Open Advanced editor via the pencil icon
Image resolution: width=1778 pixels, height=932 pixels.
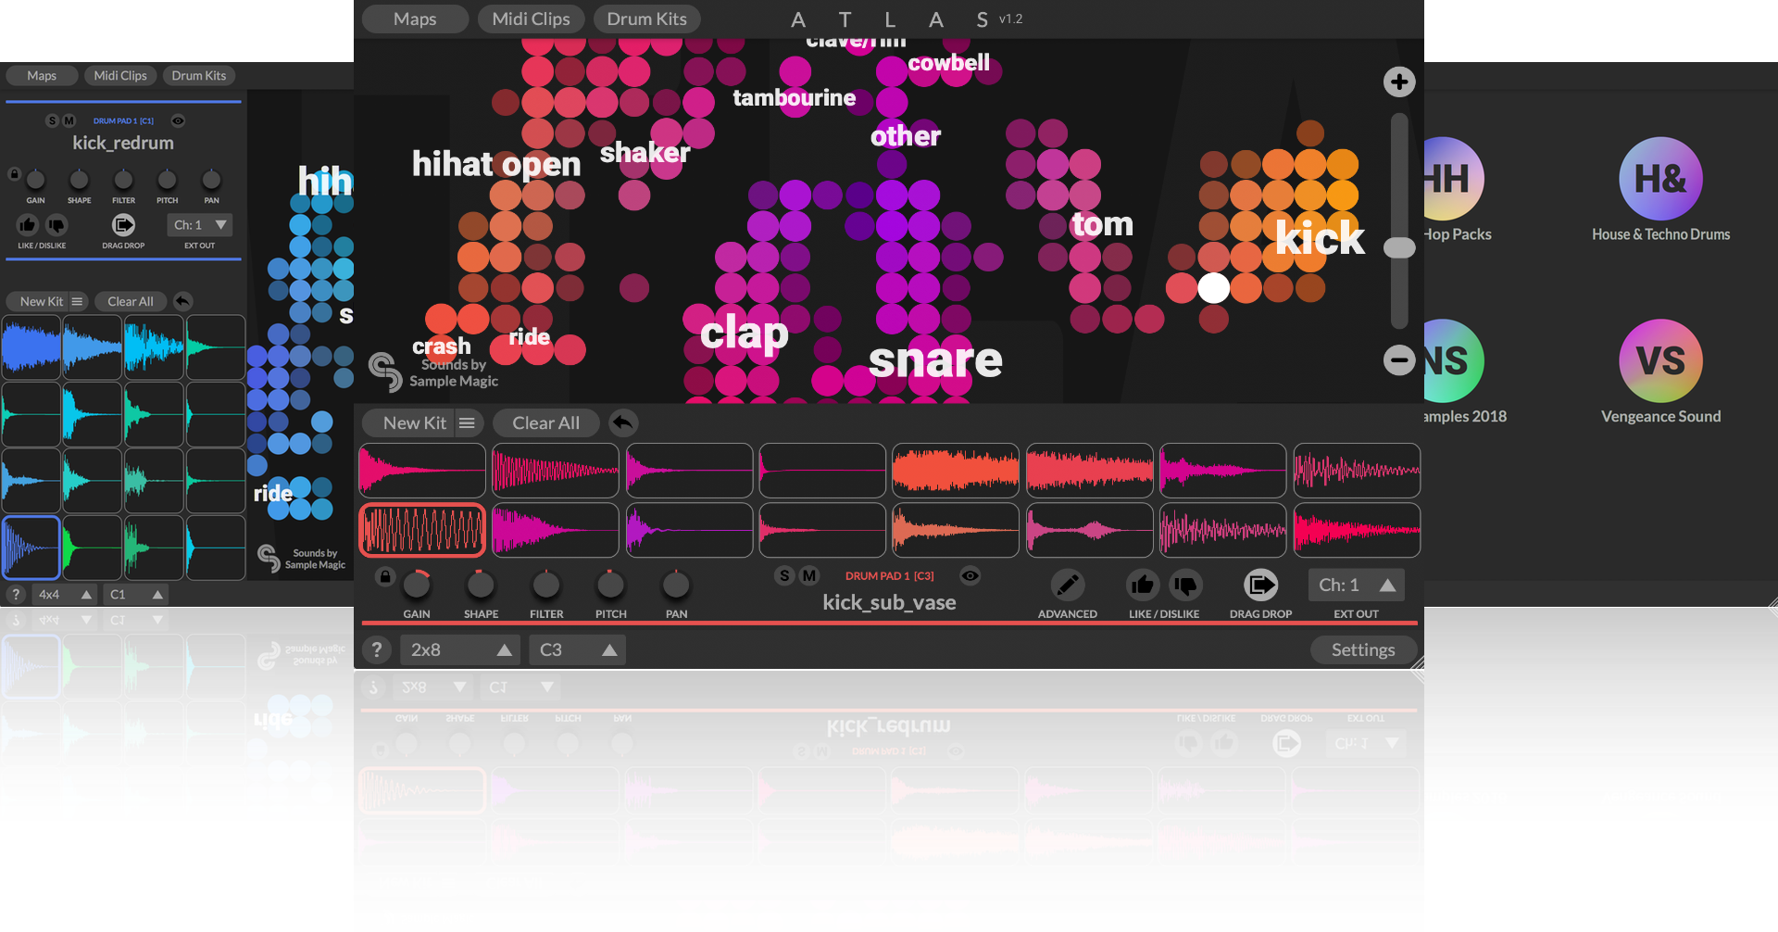click(x=1067, y=585)
